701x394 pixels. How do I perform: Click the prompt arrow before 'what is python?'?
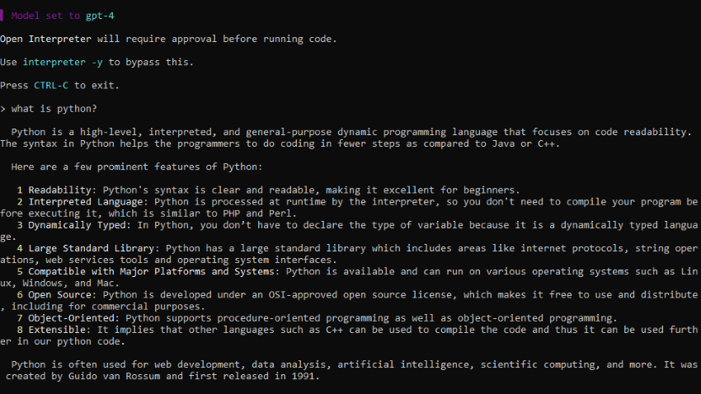click(2, 109)
